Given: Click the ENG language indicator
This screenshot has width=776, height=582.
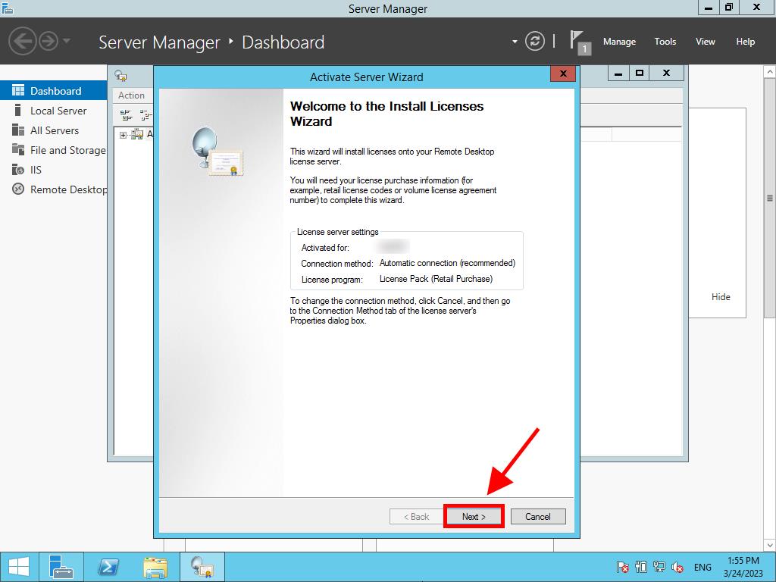Looking at the screenshot, I should (702, 567).
